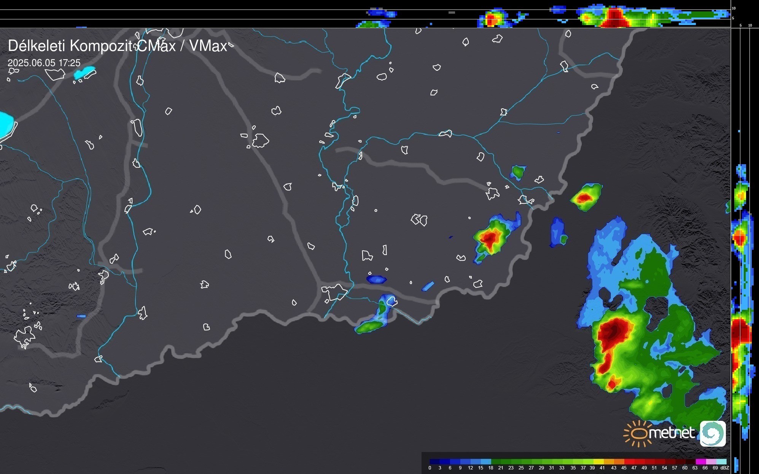759x474 pixels.
Task: Click the Délkeleti Kompozit CMax / VMax title
Action: [x=117, y=46]
